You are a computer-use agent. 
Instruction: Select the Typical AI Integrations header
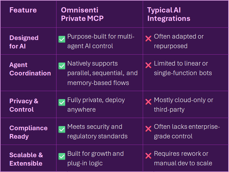(x=168, y=14)
